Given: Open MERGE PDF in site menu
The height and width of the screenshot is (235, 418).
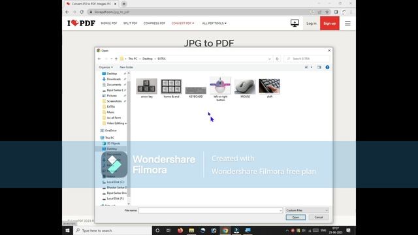Looking at the screenshot, I should tap(109, 23).
